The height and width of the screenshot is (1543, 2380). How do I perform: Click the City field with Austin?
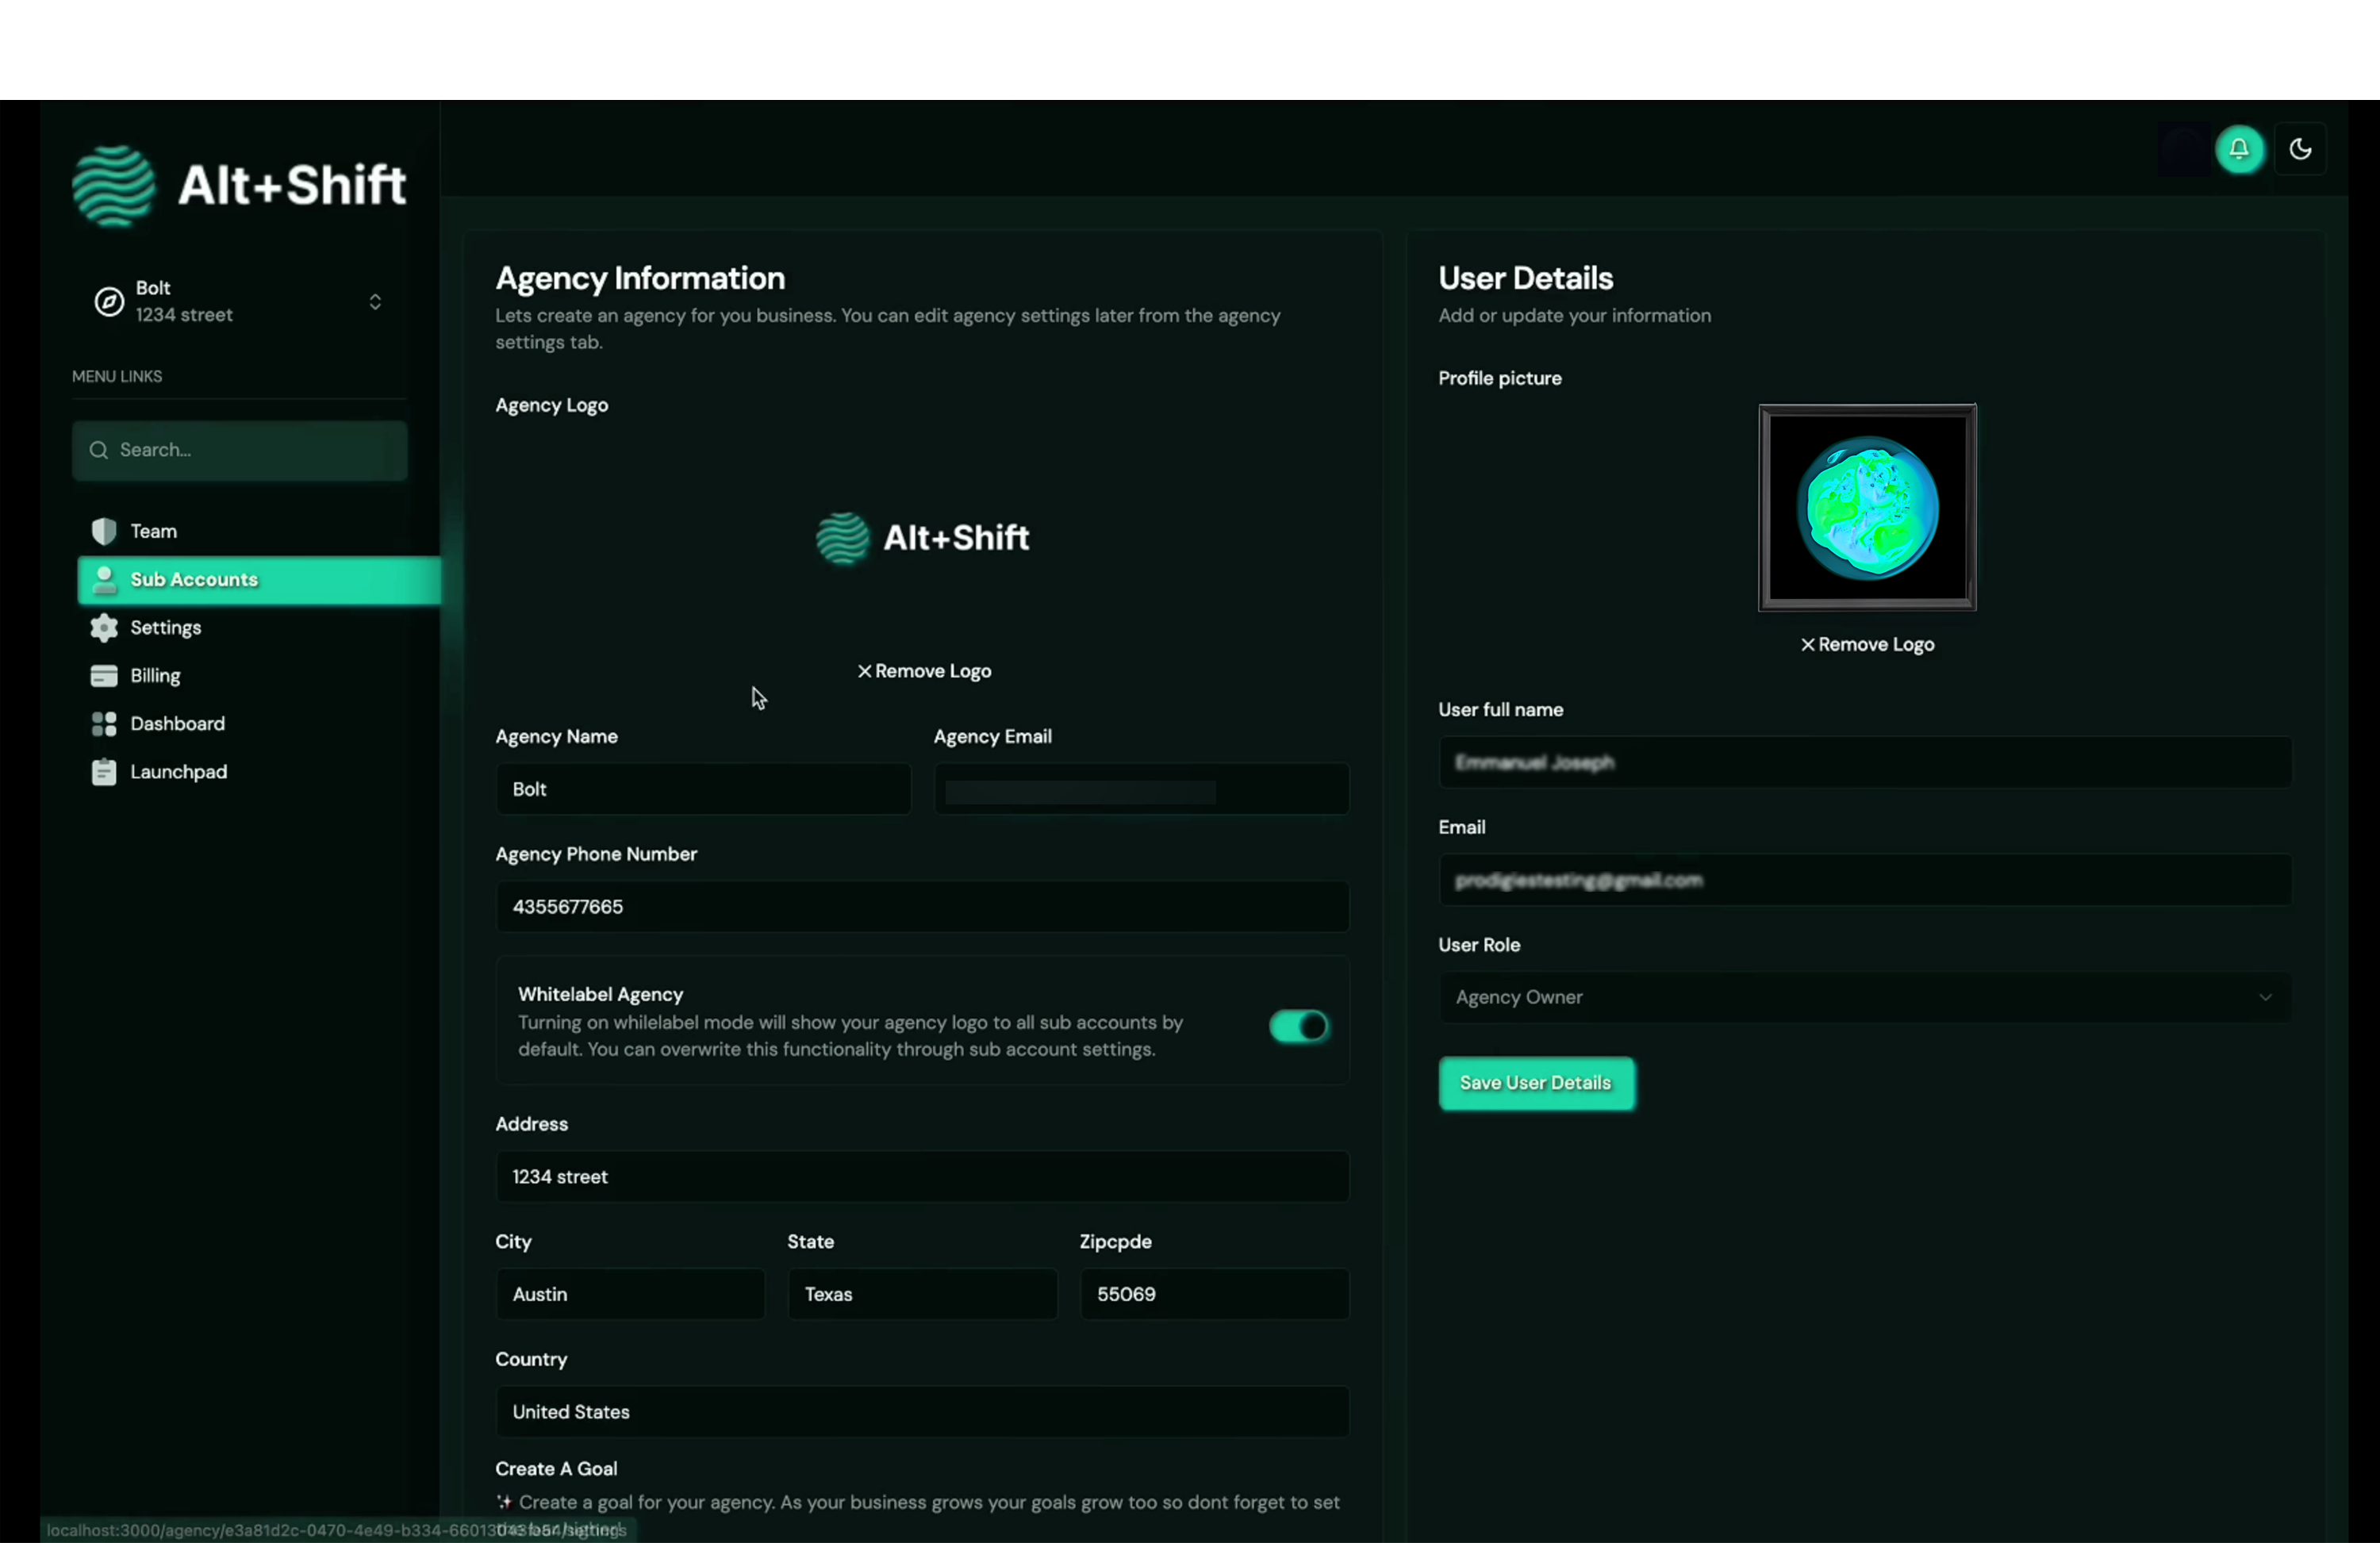click(x=630, y=1294)
